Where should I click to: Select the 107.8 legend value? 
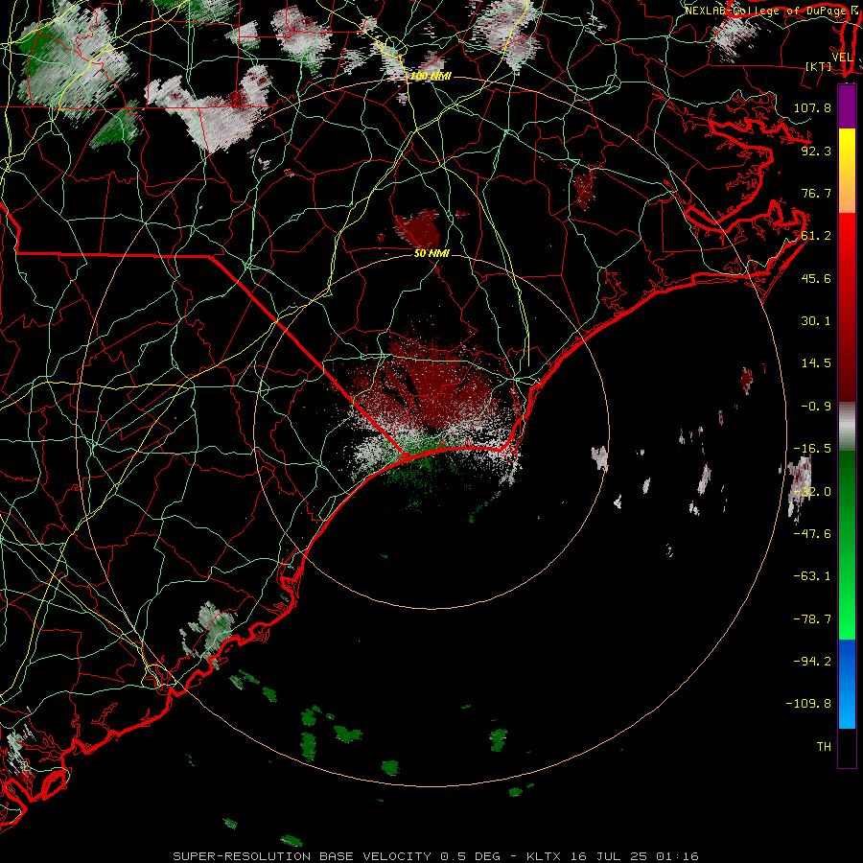[x=812, y=107]
